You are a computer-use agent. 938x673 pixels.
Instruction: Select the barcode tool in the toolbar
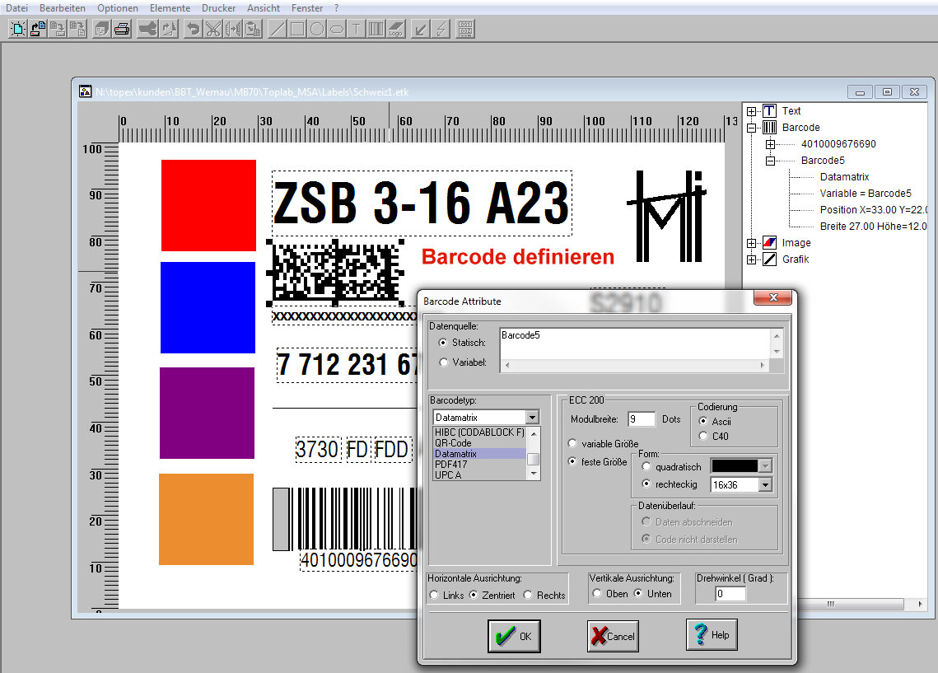[x=376, y=29]
